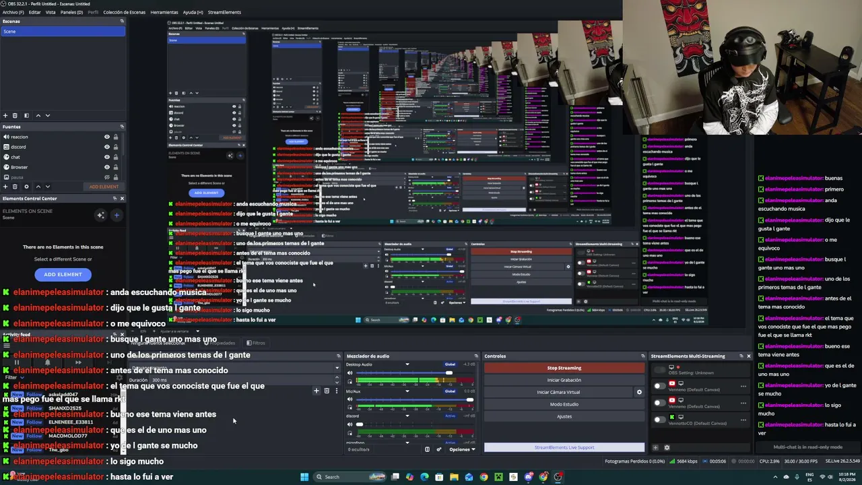Adjust the Mic/Aux volume slider
This screenshot has height=485, width=862.
coord(414,399)
